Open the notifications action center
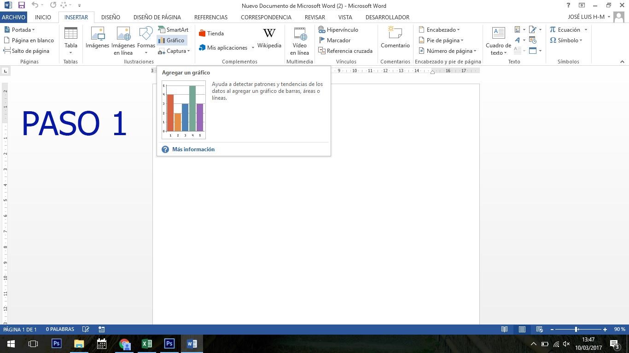Viewport: 629px width, 353px height. click(615, 344)
